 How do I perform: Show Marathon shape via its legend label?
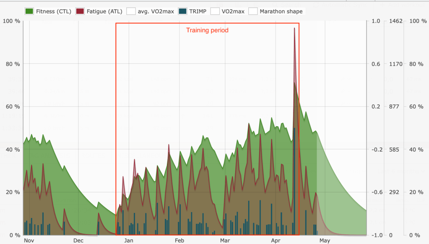[x=281, y=11]
